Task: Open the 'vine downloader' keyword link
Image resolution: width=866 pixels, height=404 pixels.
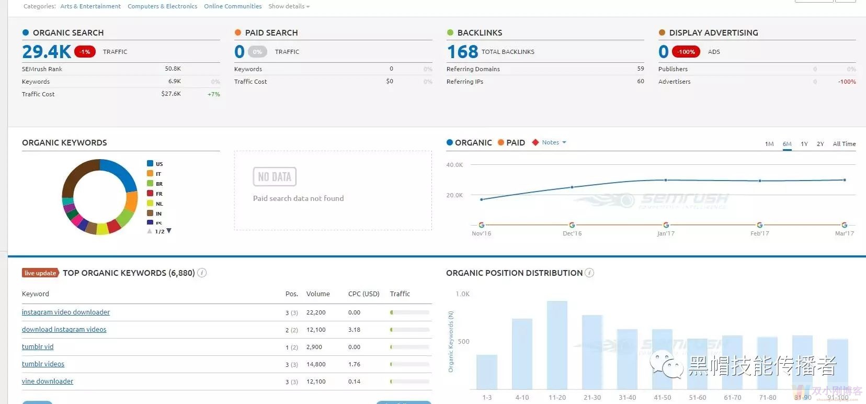Action: click(48, 381)
